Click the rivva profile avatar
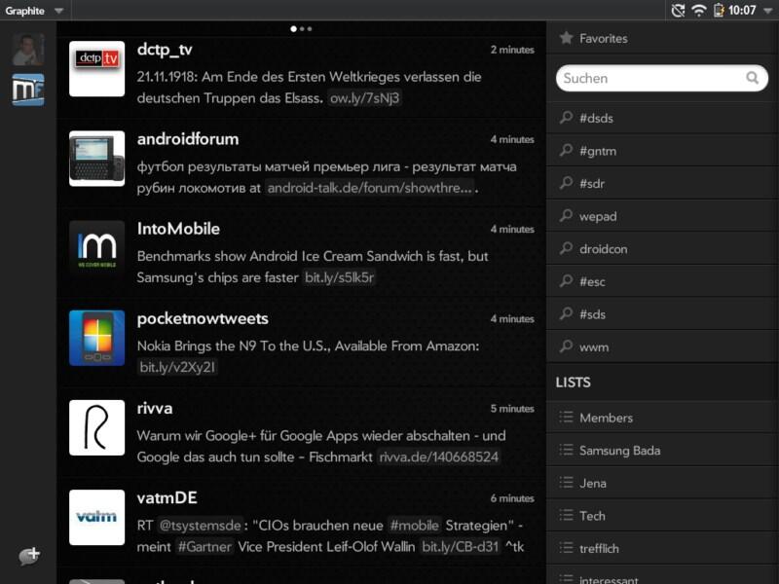 point(96,427)
